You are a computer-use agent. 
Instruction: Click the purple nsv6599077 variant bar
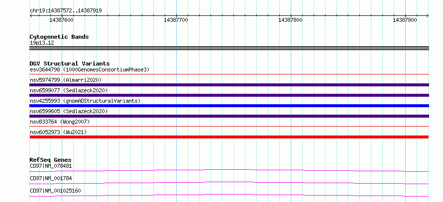point(229,95)
